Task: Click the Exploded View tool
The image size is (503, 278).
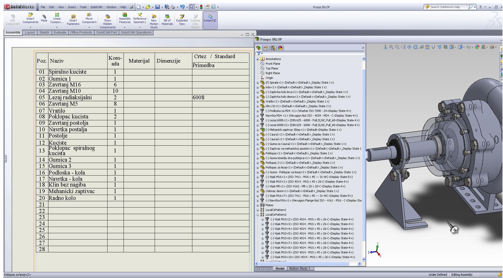Action: [x=182, y=20]
